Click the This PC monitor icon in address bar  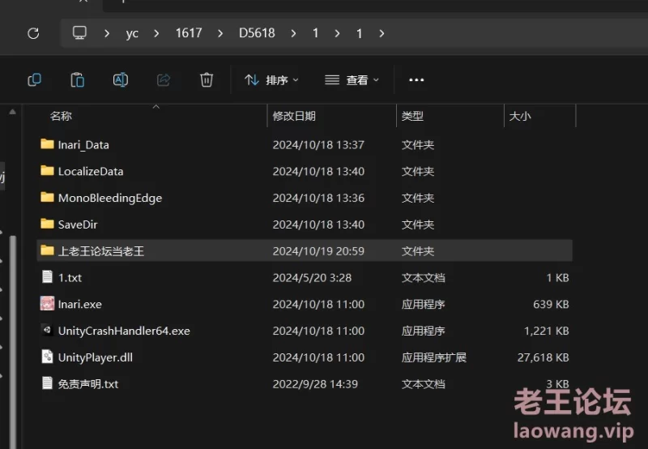pos(79,32)
